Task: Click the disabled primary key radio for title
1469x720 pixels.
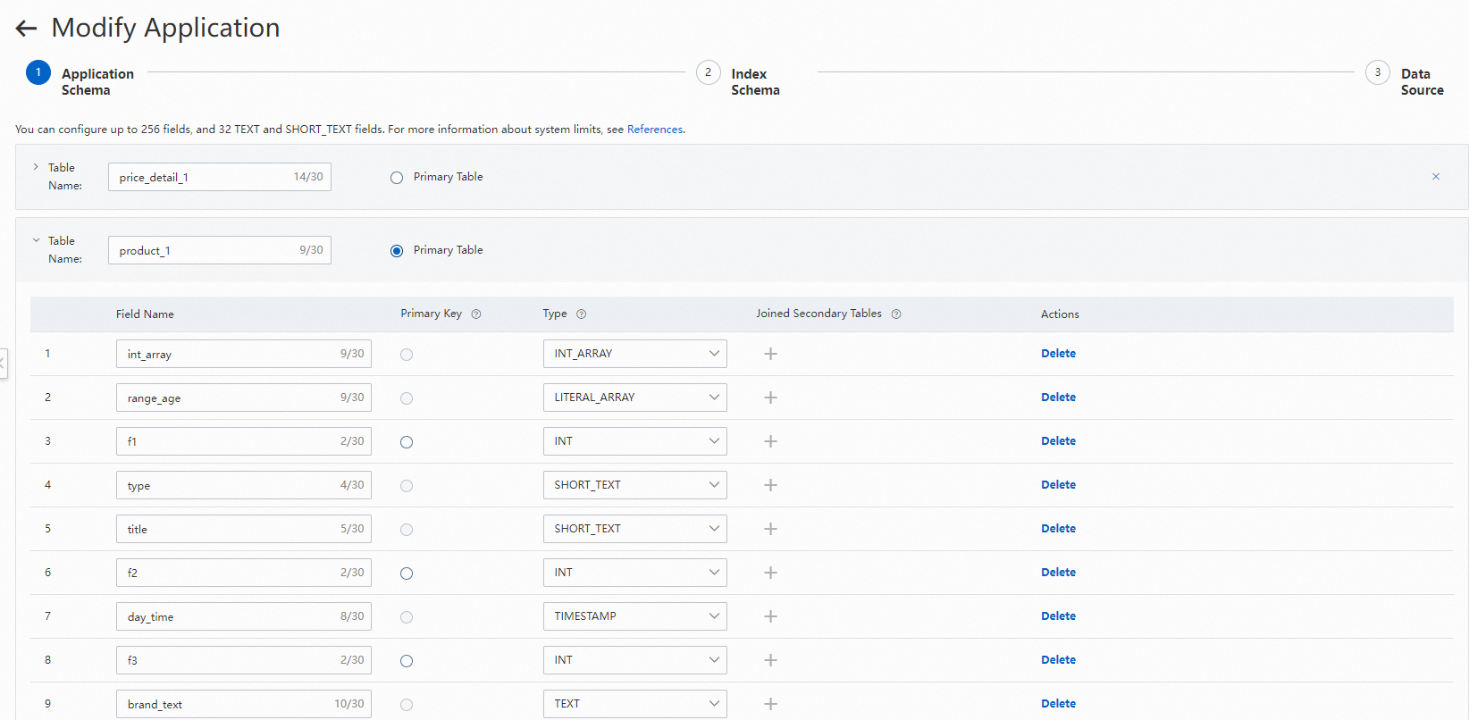Action: click(407, 530)
